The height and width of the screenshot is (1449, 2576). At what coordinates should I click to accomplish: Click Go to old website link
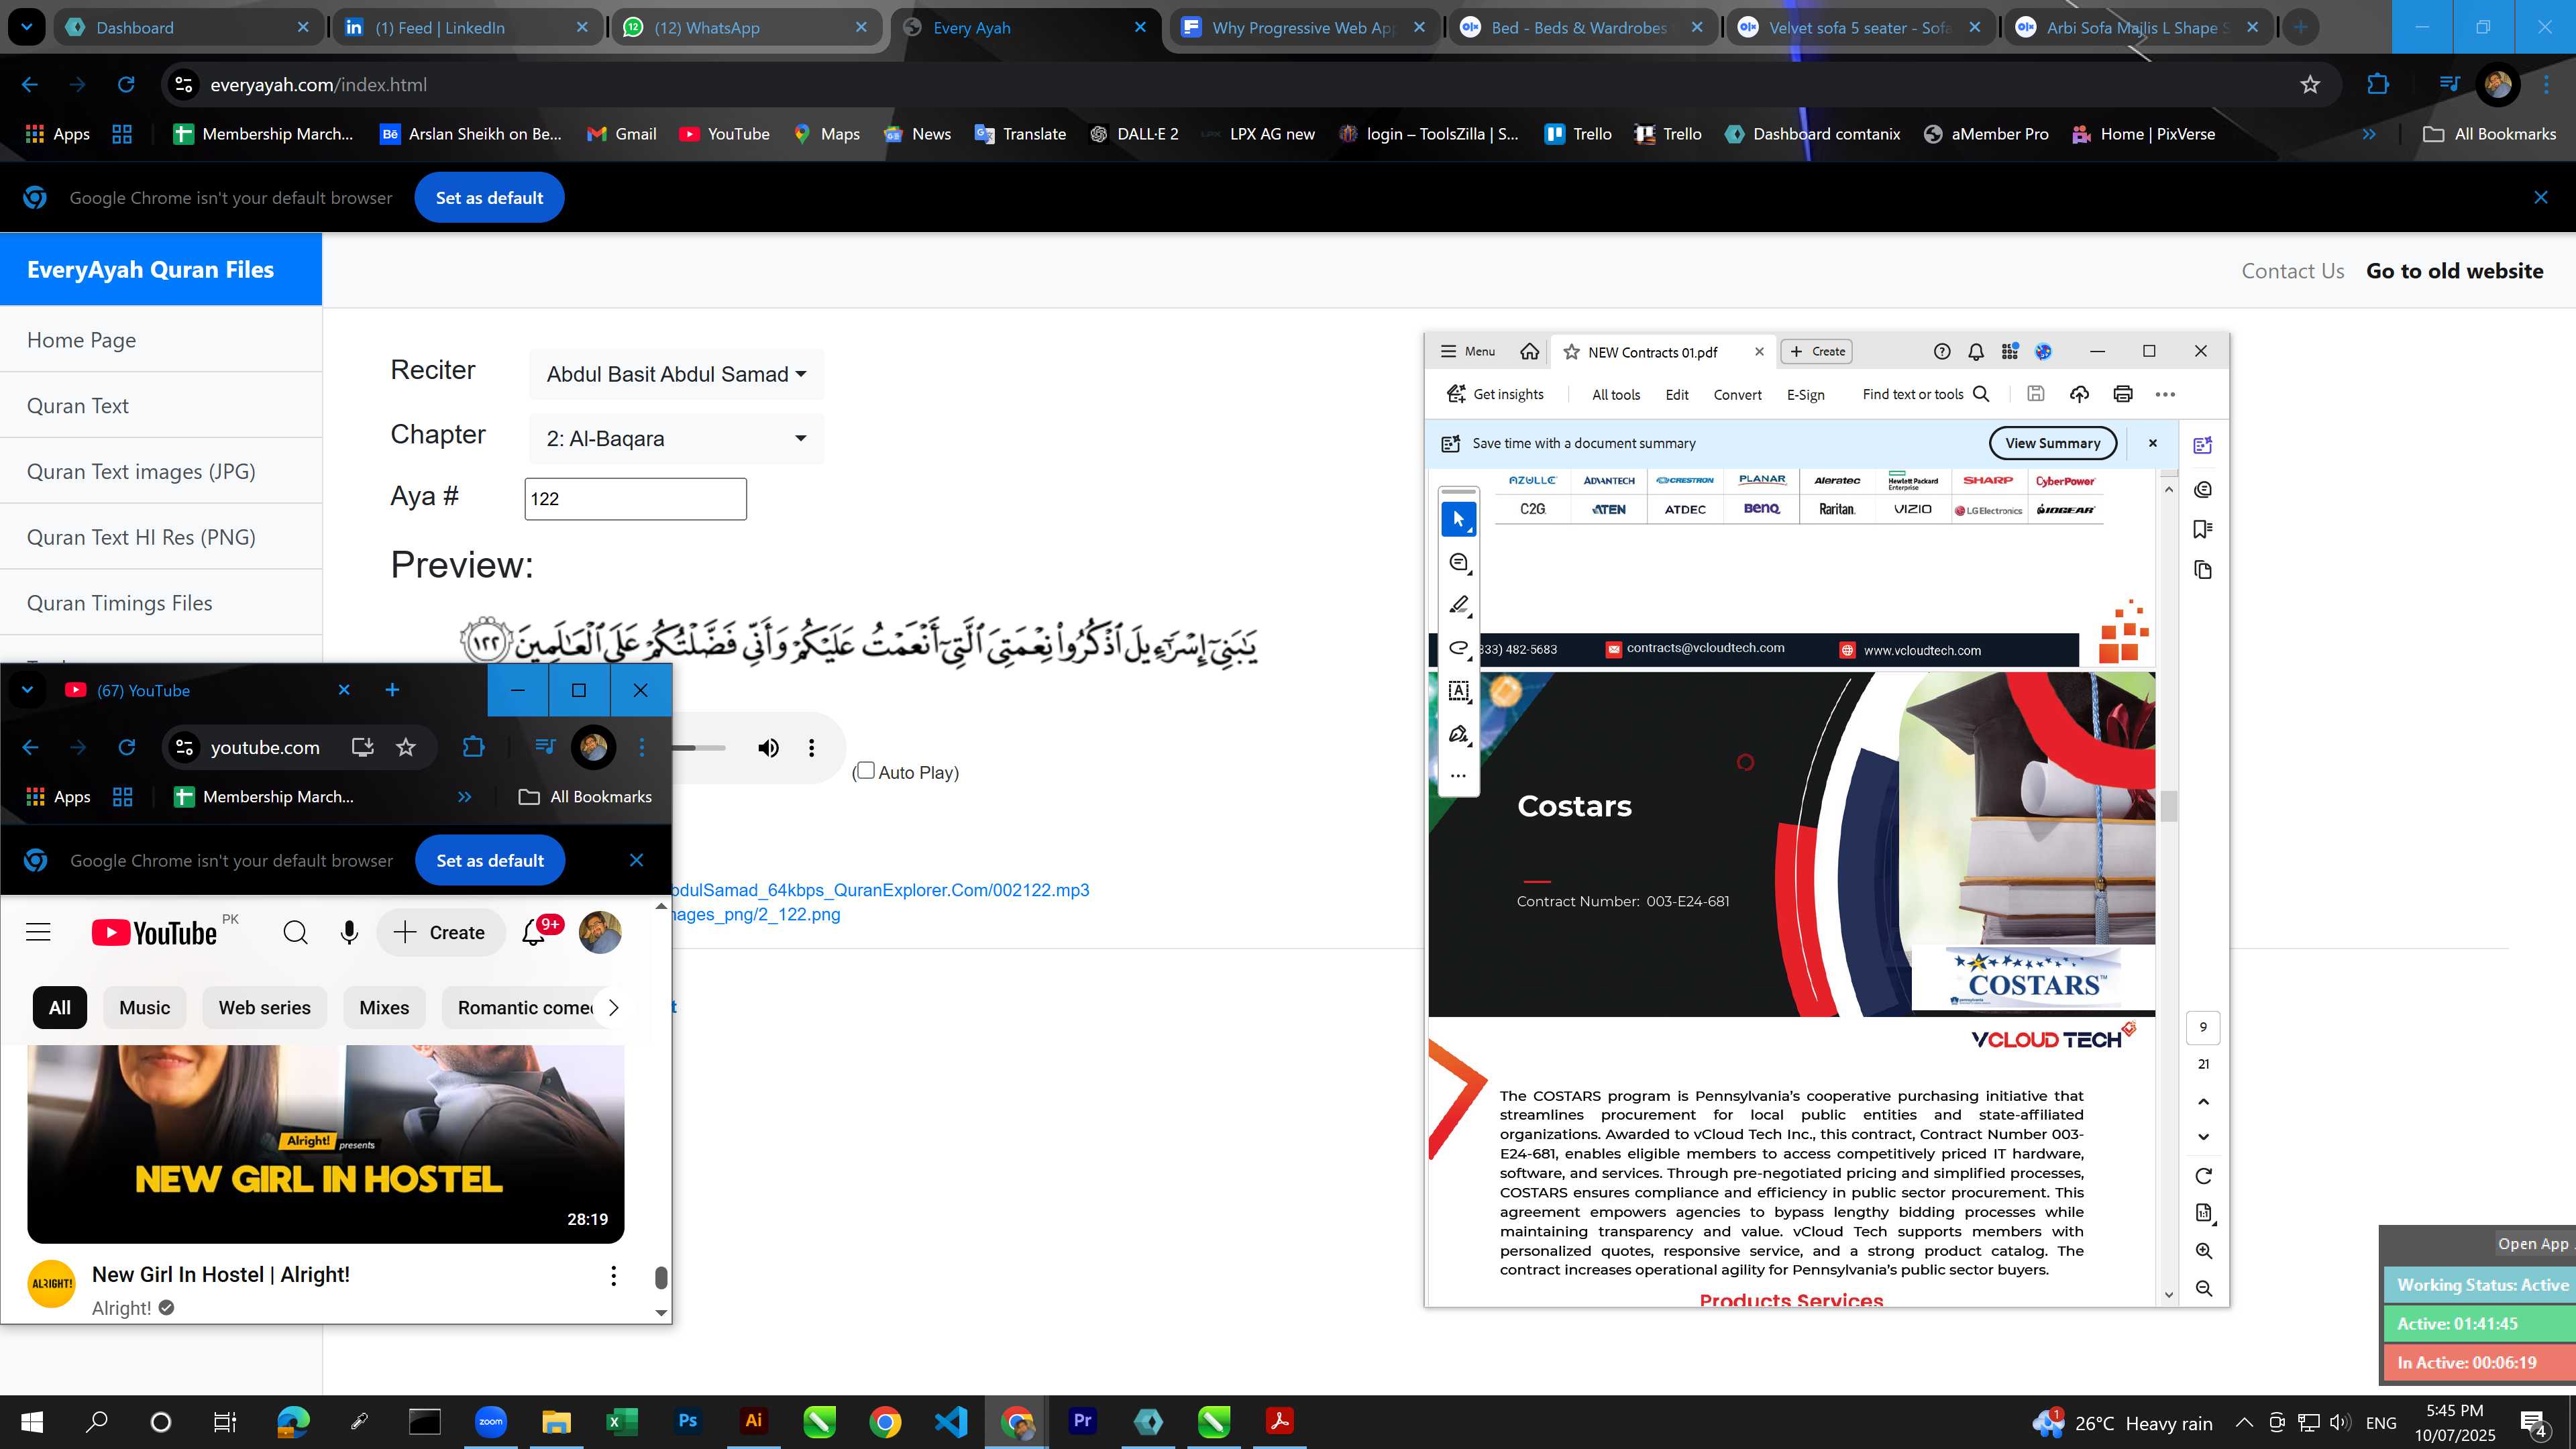[2454, 270]
